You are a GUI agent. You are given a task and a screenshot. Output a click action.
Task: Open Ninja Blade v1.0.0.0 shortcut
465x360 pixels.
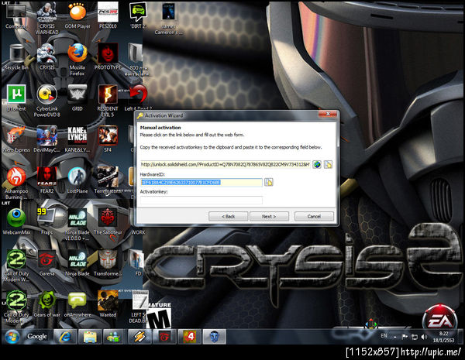coord(77,225)
